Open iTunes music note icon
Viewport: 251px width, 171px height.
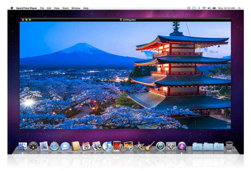(x=107, y=146)
